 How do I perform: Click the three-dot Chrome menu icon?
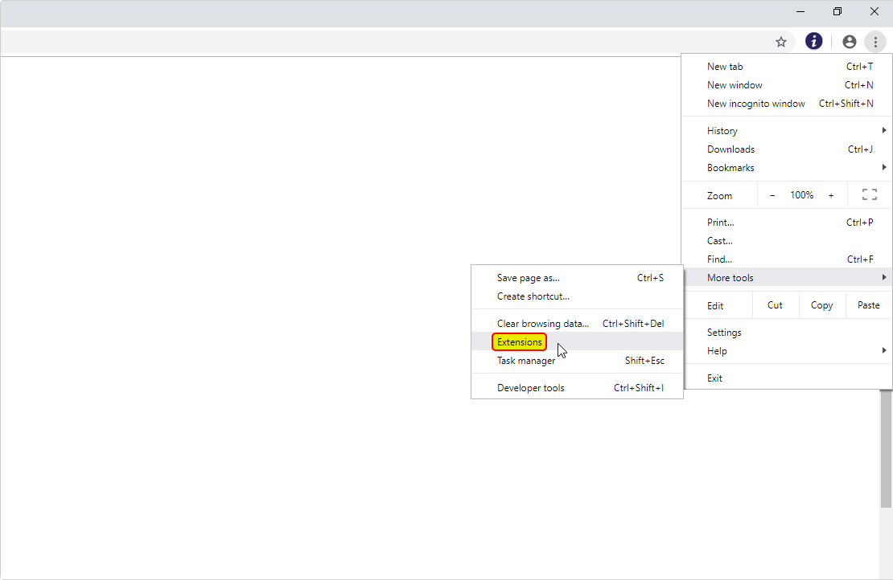point(875,42)
